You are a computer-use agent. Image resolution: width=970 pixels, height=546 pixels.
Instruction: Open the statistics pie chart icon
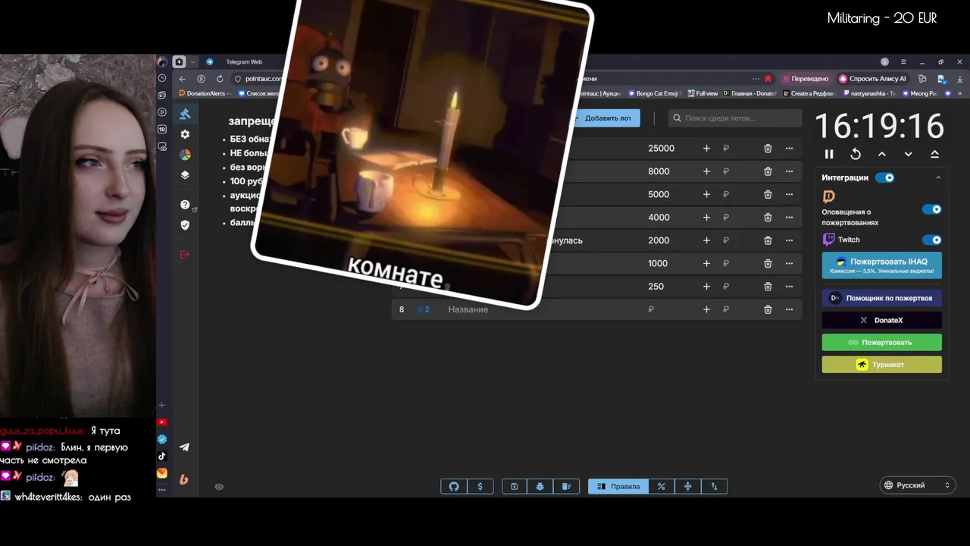click(x=185, y=155)
